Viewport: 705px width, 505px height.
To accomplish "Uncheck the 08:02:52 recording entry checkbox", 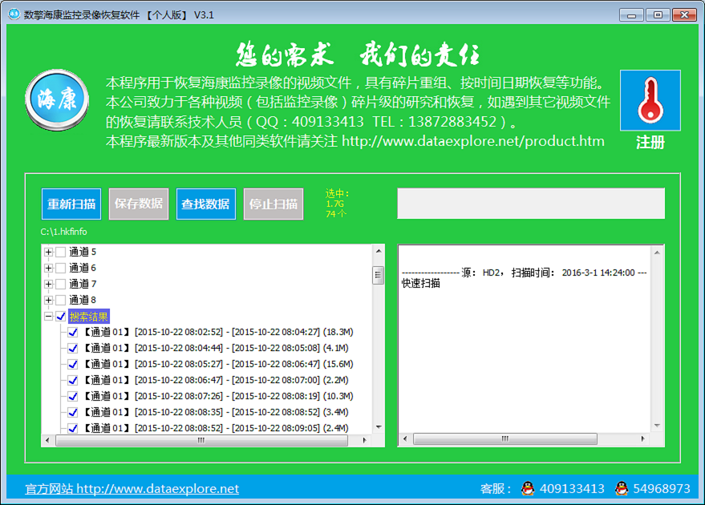I will (x=73, y=333).
